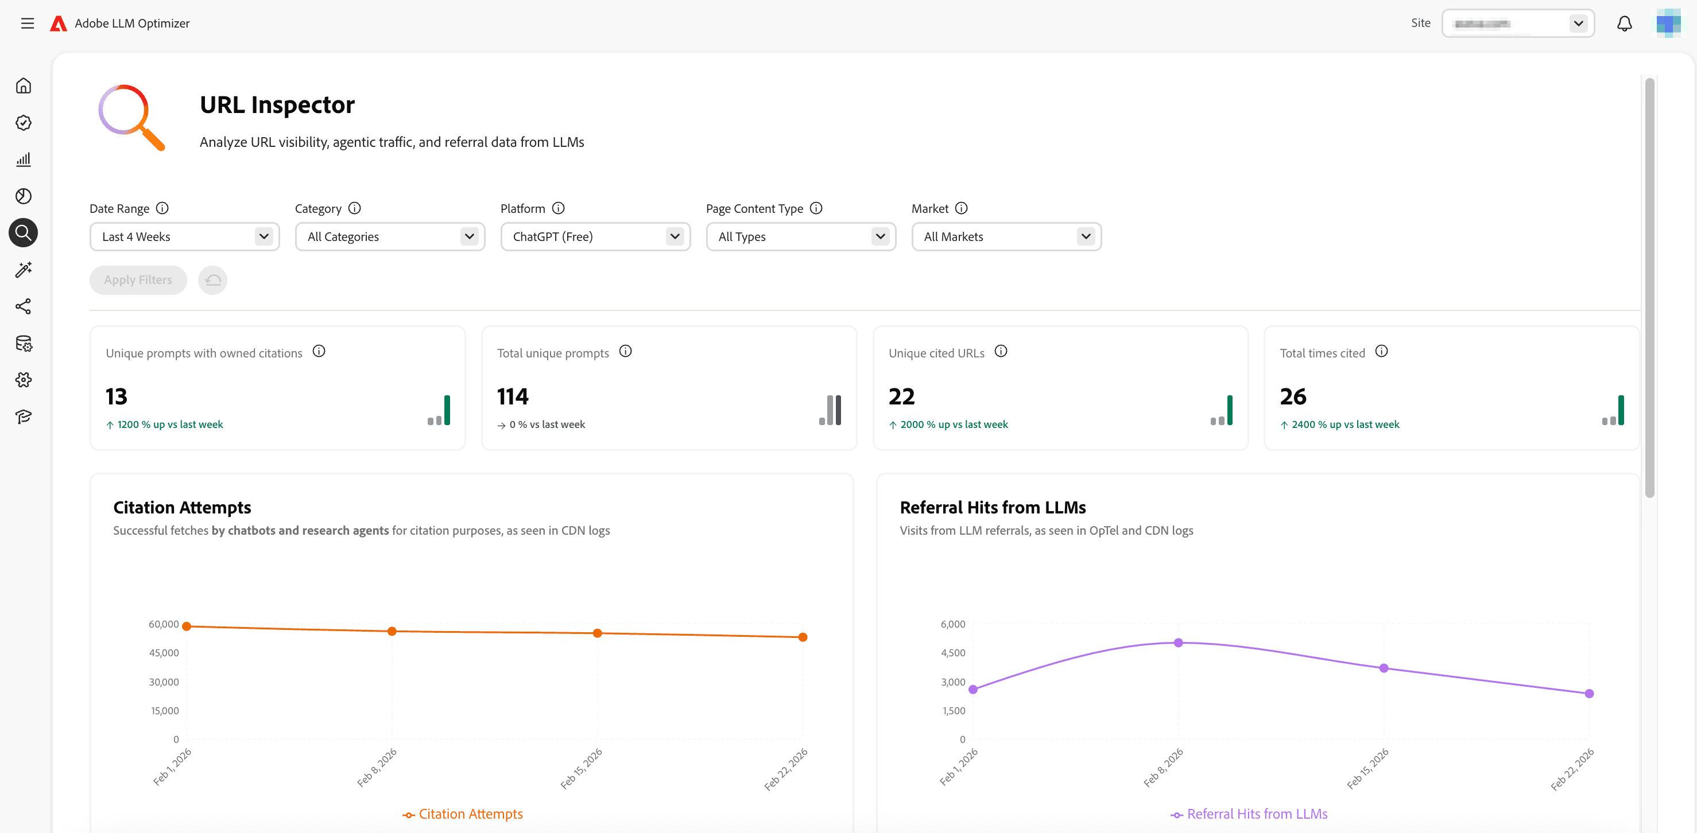Click the Citation Attempts chart title
This screenshot has width=1697, height=833.
click(x=183, y=508)
